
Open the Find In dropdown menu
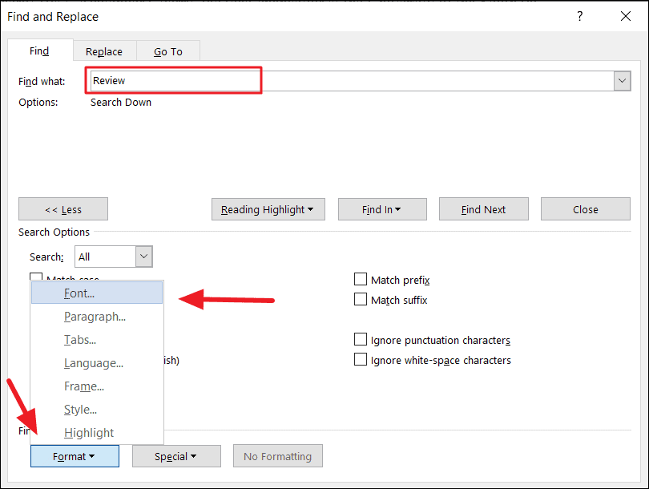tap(382, 209)
